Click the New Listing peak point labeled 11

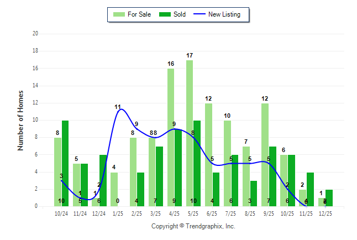pyautogui.click(x=119, y=109)
